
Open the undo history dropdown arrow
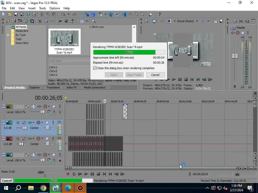click(x=69, y=14)
